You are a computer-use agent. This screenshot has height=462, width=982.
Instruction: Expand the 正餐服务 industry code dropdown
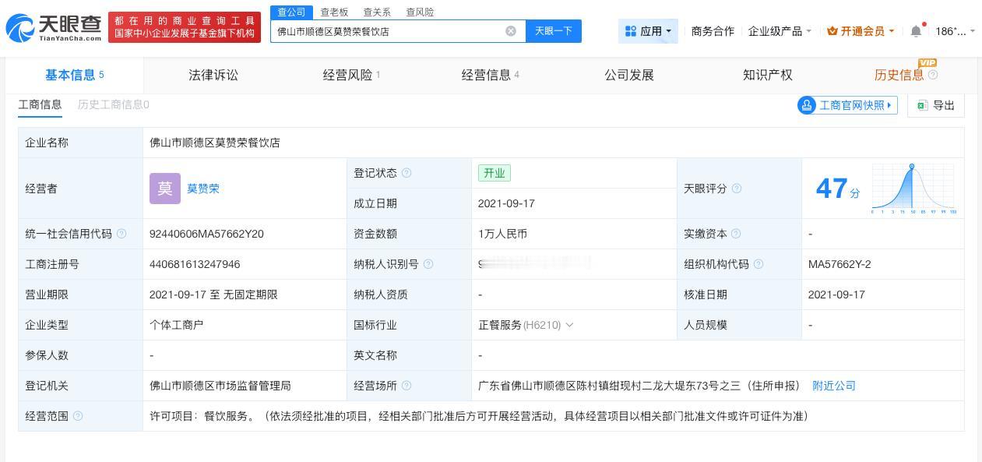[569, 325]
